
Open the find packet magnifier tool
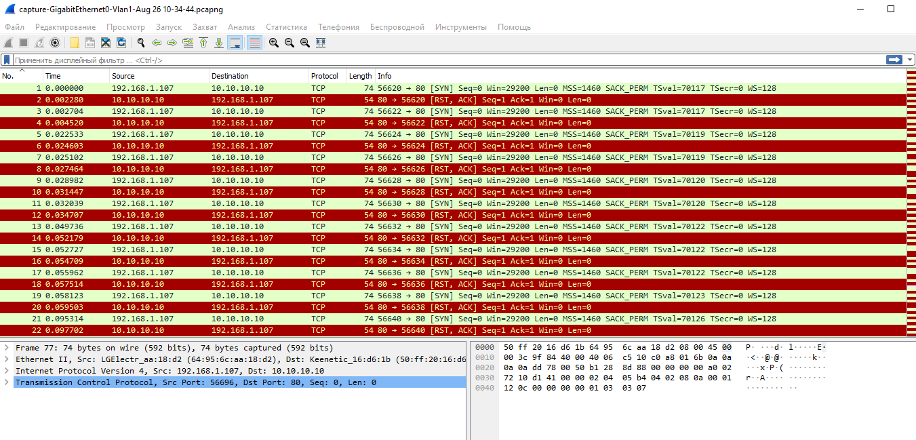[141, 43]
